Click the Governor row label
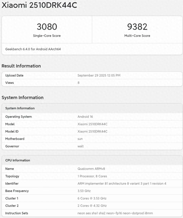This screenshot has width=183, height=218. coord(12,146)
